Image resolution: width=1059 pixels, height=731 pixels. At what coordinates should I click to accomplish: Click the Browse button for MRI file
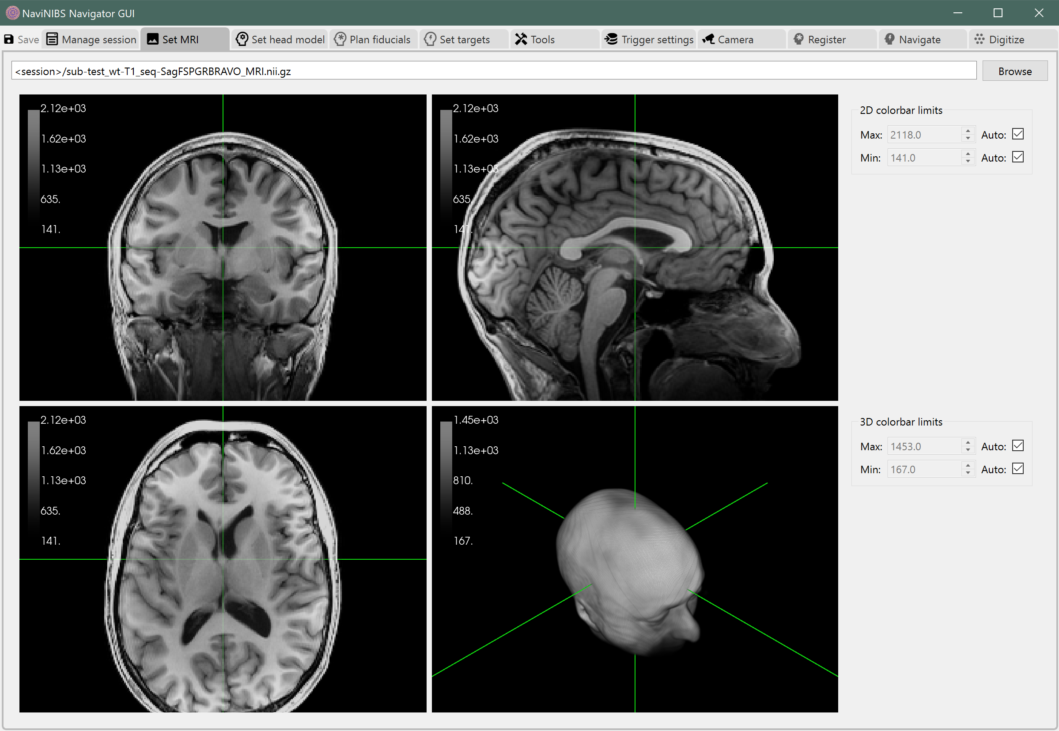click(1014, 71)
